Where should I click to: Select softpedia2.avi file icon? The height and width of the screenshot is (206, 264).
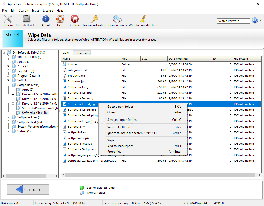pyautogui.click(x=65, y=132)
